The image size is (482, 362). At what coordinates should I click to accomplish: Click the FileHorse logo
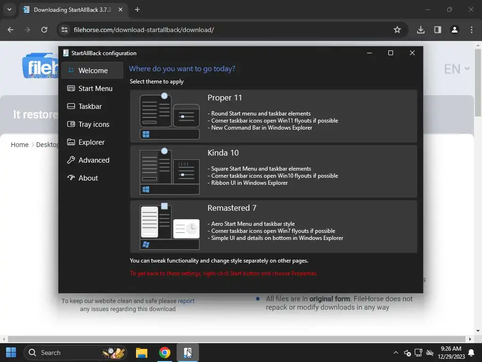40,66
